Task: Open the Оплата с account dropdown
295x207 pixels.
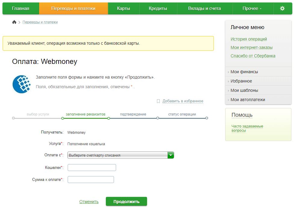Action: [x=121, y=155]
